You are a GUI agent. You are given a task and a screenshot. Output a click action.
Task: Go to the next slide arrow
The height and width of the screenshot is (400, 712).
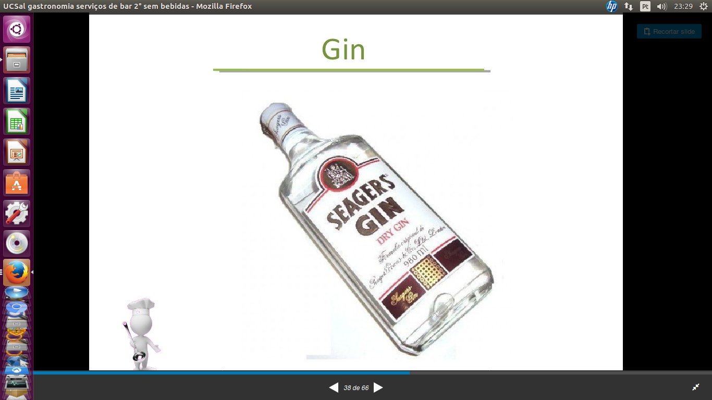(x=378, y=387)
